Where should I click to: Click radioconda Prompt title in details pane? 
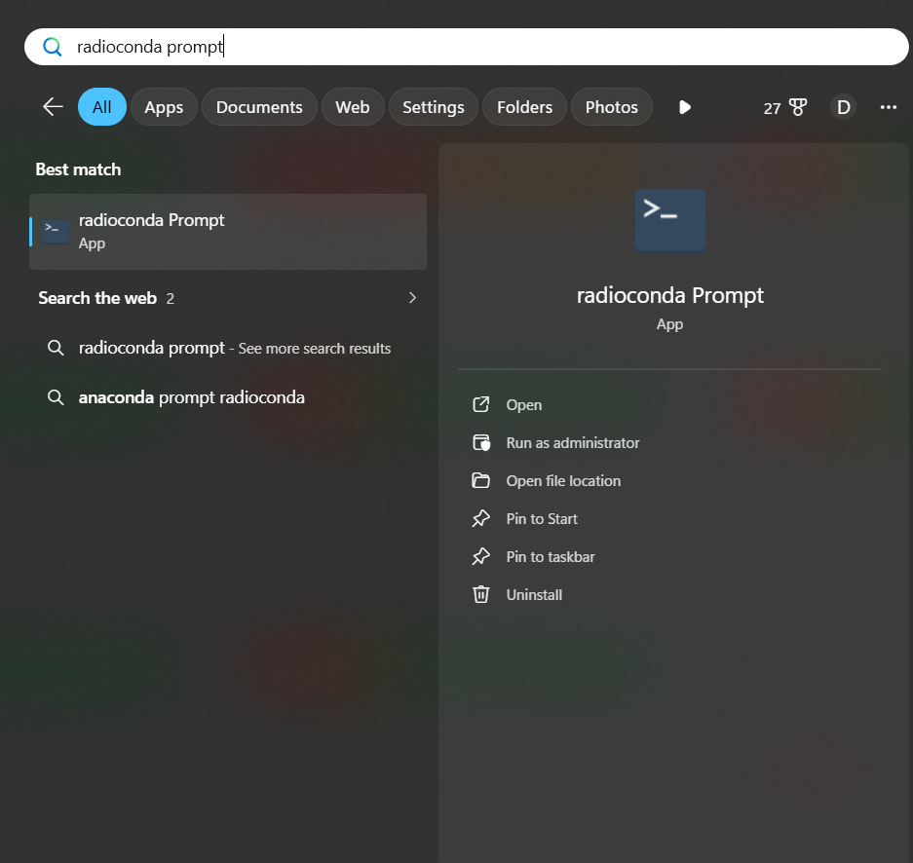coord(669,295)
